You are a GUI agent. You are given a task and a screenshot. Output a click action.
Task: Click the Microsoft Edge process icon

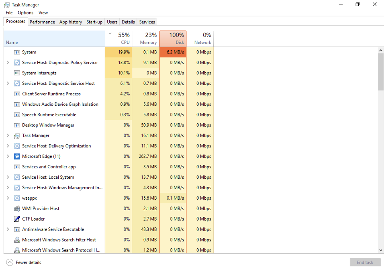pyautogui.click(x=17, y=156)
